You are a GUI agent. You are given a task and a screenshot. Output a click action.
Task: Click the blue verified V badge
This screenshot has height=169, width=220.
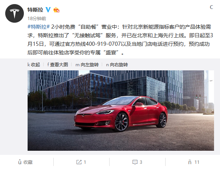pos(48,10)
